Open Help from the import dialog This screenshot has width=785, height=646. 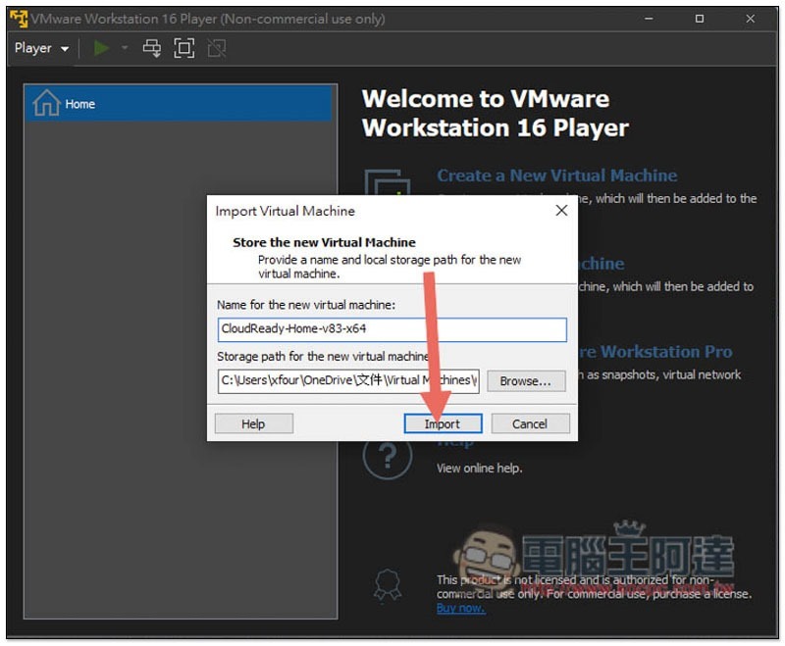[x=253, y=423]
